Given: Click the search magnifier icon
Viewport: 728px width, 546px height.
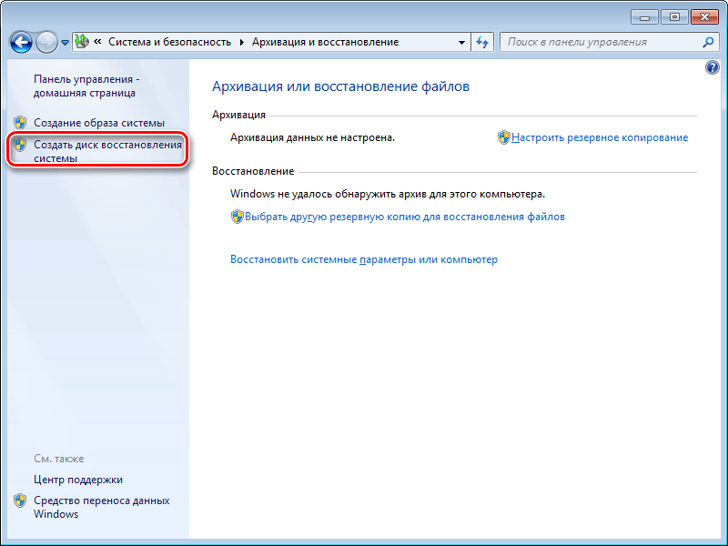Looking at the screenshot, I should 708,42.
